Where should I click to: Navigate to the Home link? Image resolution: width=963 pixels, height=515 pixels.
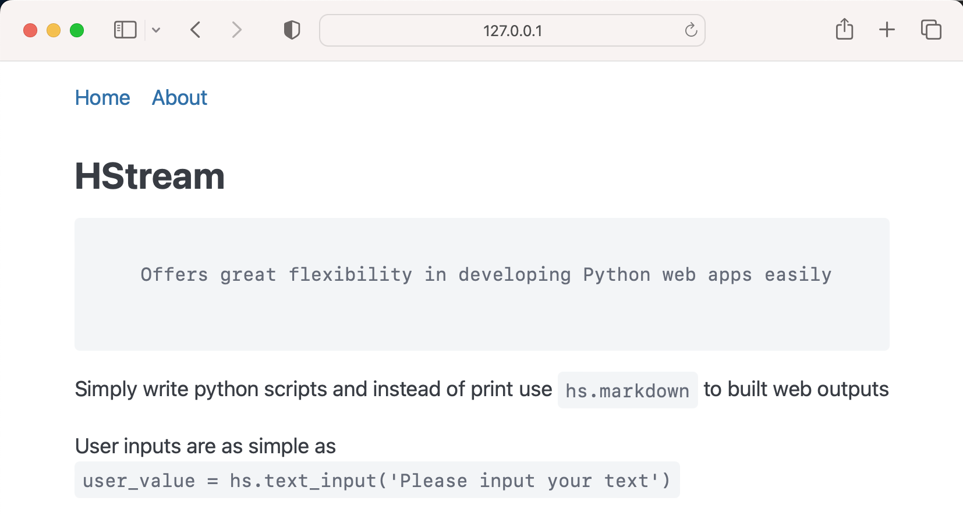[x=102, y=98]
